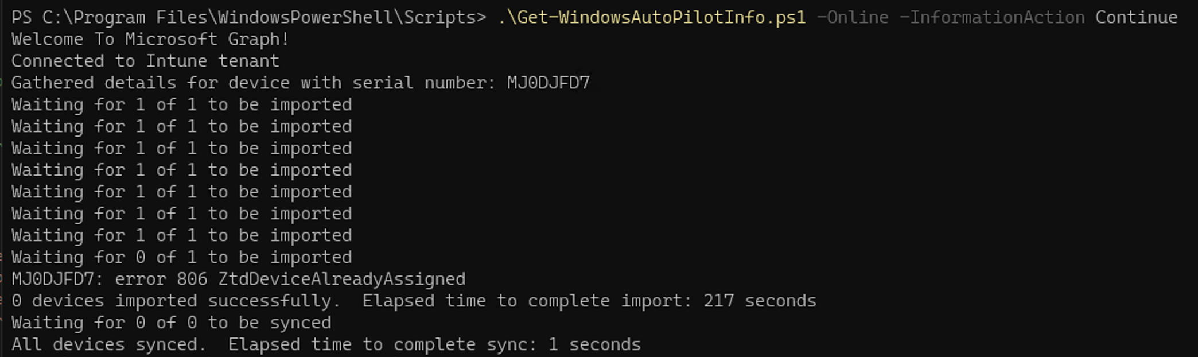Screen dimensions: 1198x357
Task: Click the -Online parameter in the command
Action: [853, 17]
